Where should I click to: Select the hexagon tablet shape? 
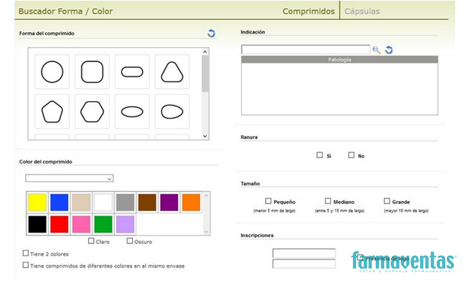click(x=92, y=112)
